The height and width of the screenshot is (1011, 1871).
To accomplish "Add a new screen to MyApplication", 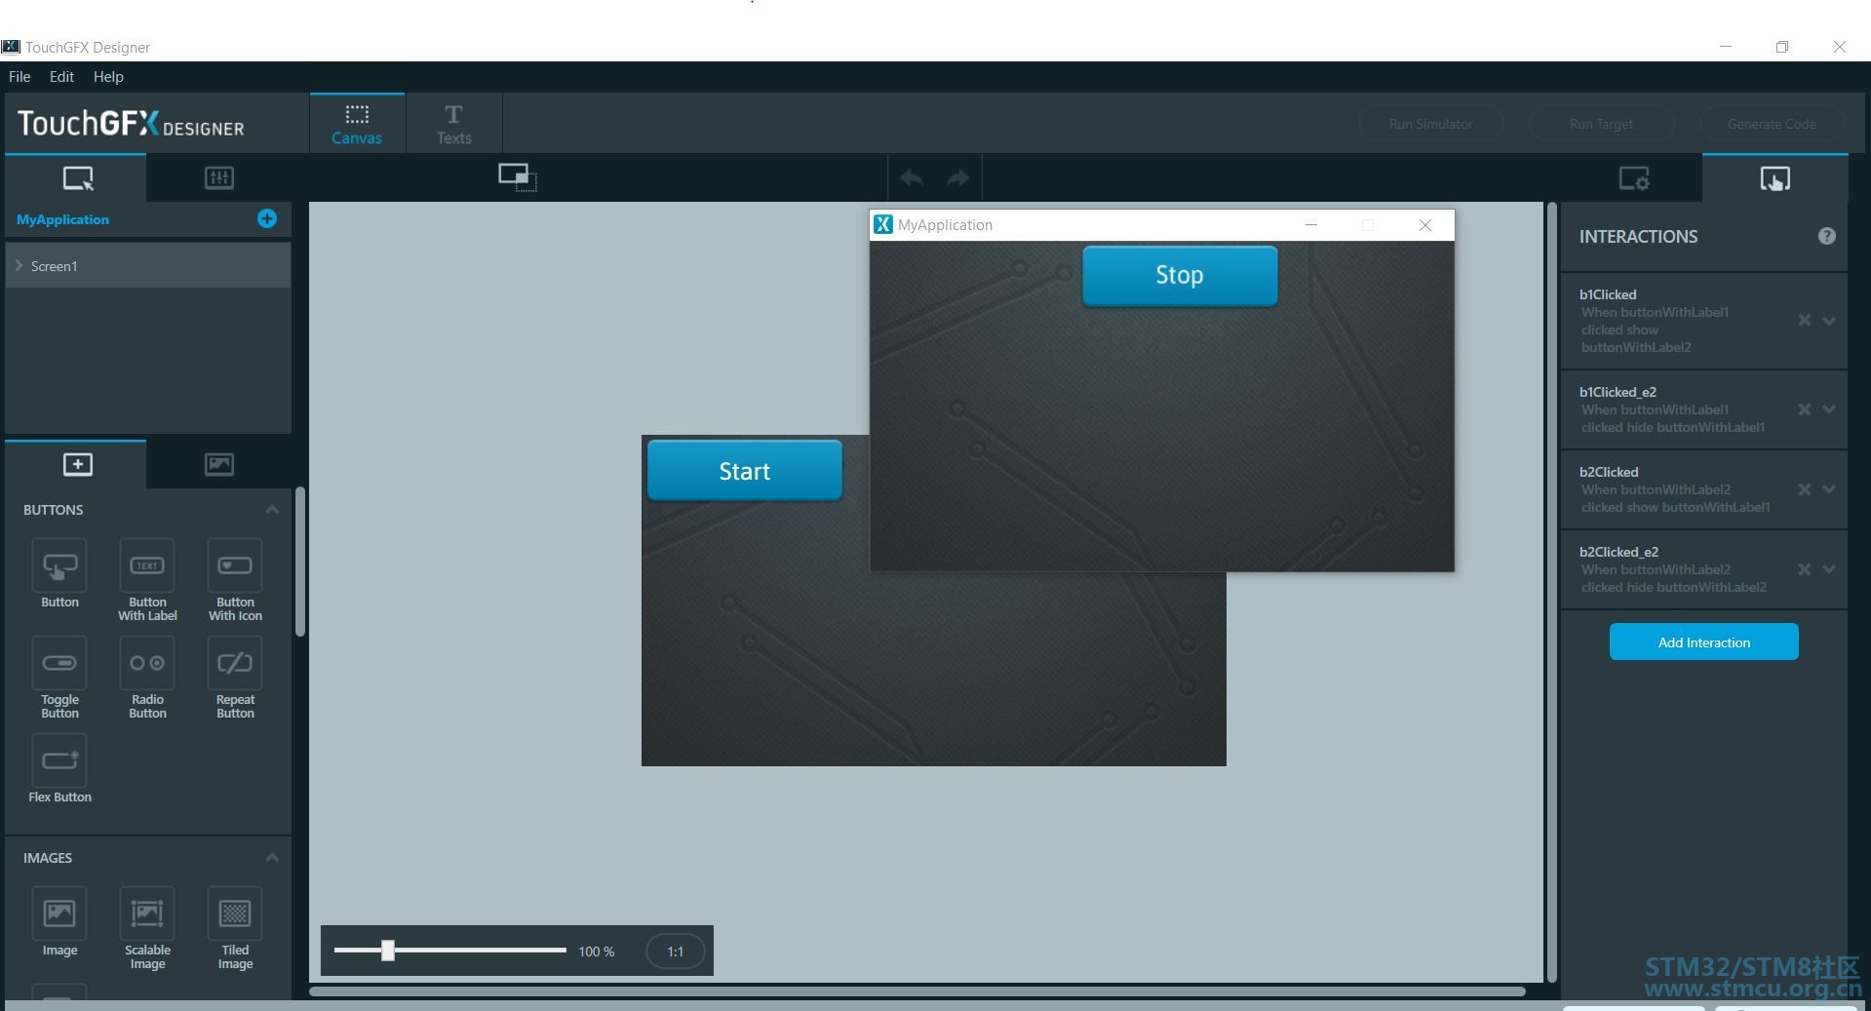I will point(267,218).
